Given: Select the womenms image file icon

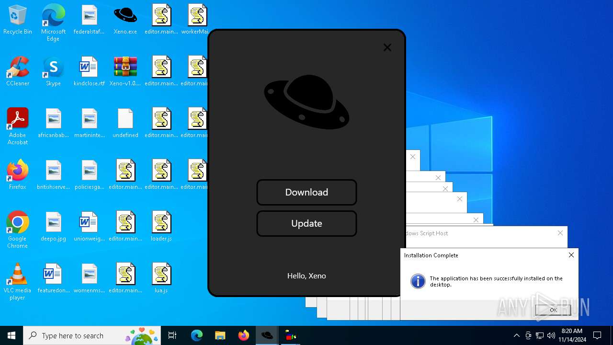Looking at the screenshot, I should (89, 278).
